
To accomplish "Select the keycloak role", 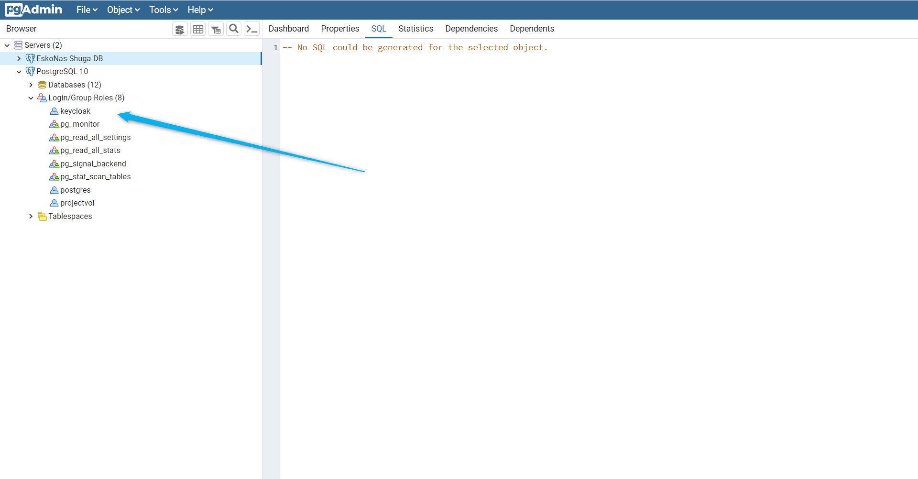I will (75, 111).
